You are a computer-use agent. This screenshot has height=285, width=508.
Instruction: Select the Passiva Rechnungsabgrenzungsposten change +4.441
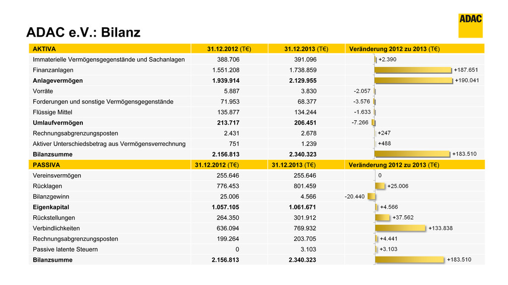388,239
